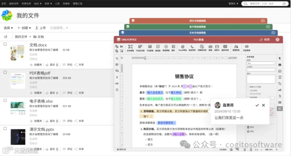Insert date and time field

tap(202, 48)
